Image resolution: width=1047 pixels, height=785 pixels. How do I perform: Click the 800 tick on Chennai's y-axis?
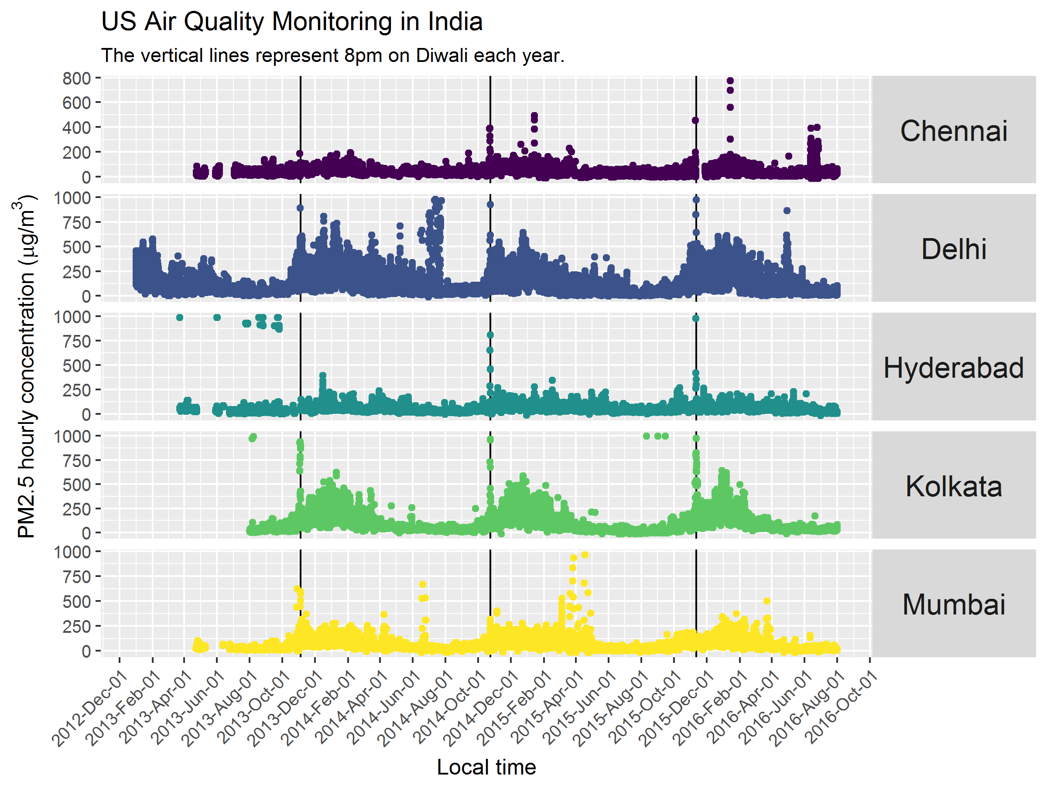(77, 78)
